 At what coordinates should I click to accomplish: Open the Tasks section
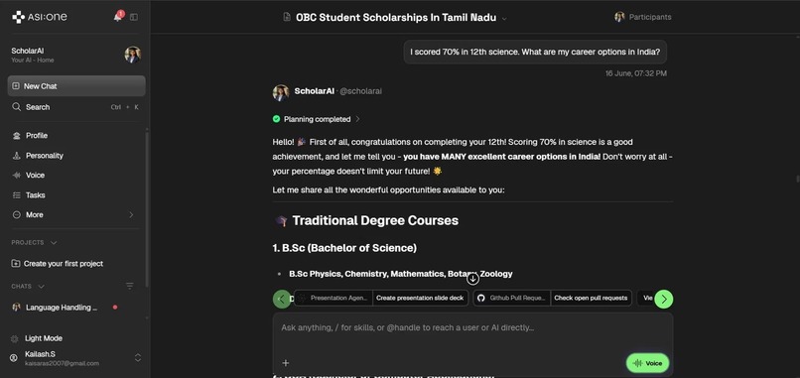click(x=35, y=194)
